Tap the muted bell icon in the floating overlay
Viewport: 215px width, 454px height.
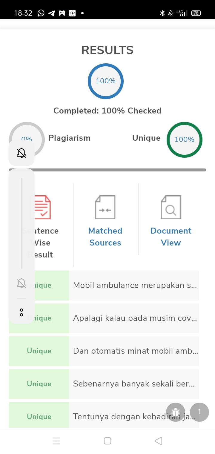tap(21, 153)
